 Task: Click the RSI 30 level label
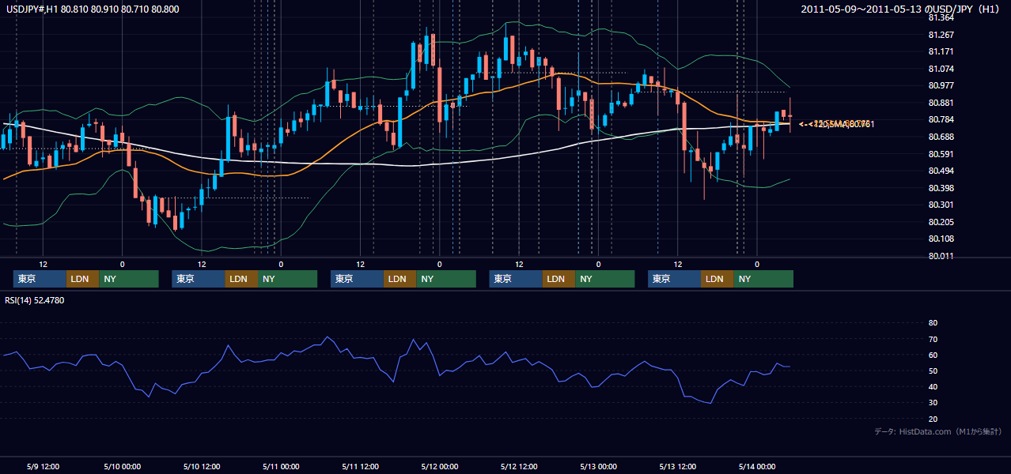click(933, 402)
